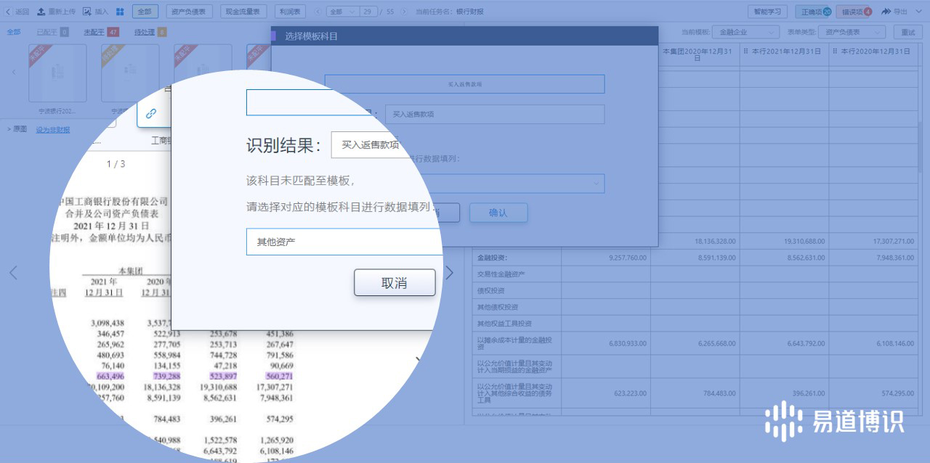Image resolution: width=930 pixels, height=463 pixels.
Task: Toggle the 正确项 filter button
Action: pos(814,12)
